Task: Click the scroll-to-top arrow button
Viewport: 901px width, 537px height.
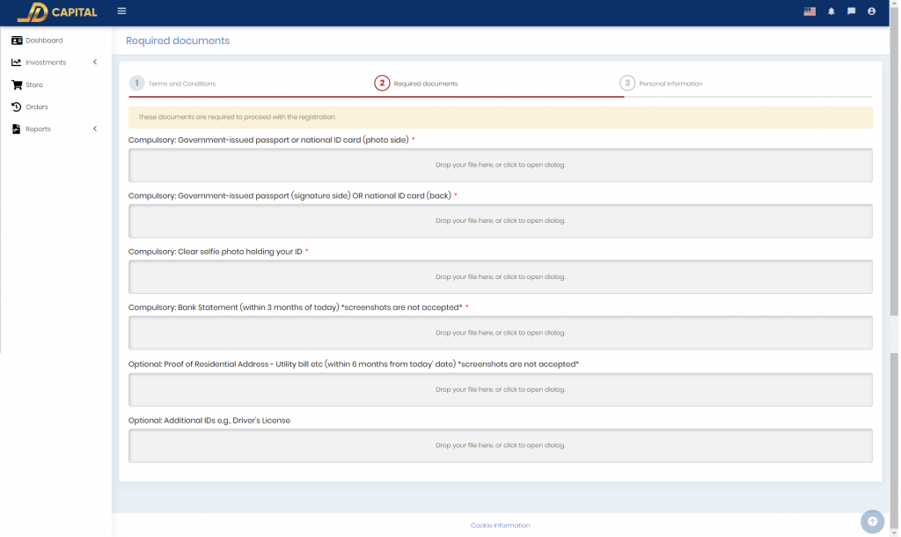Action: tap(872, 521)
